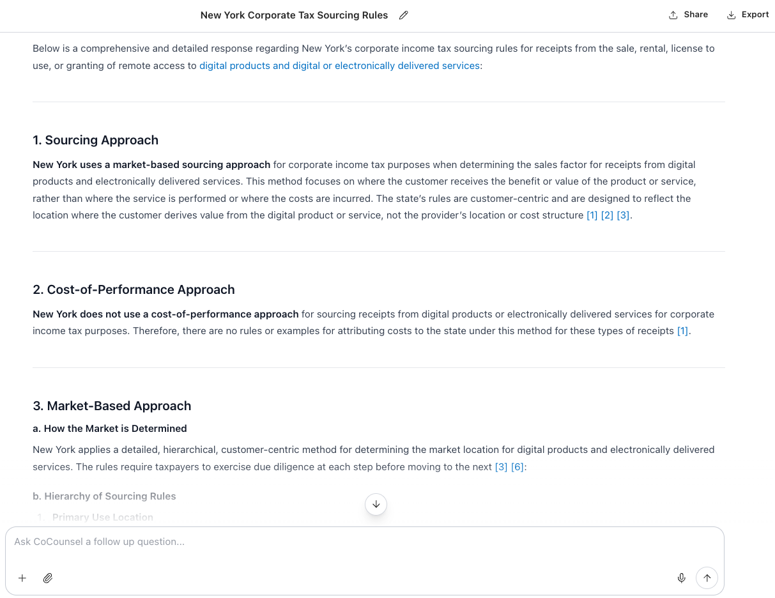Attach a file with the paperclip icon

pos(48,578)
